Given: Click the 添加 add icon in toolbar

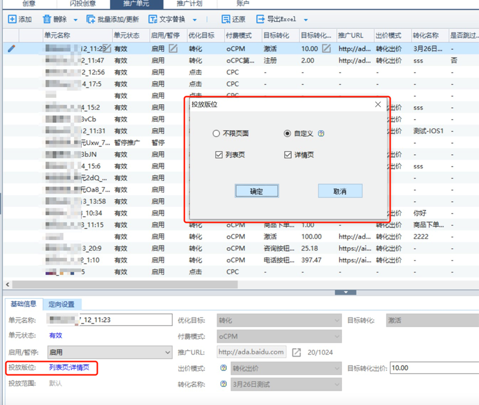Looking at the screenshot, I should tap(12, 19).
